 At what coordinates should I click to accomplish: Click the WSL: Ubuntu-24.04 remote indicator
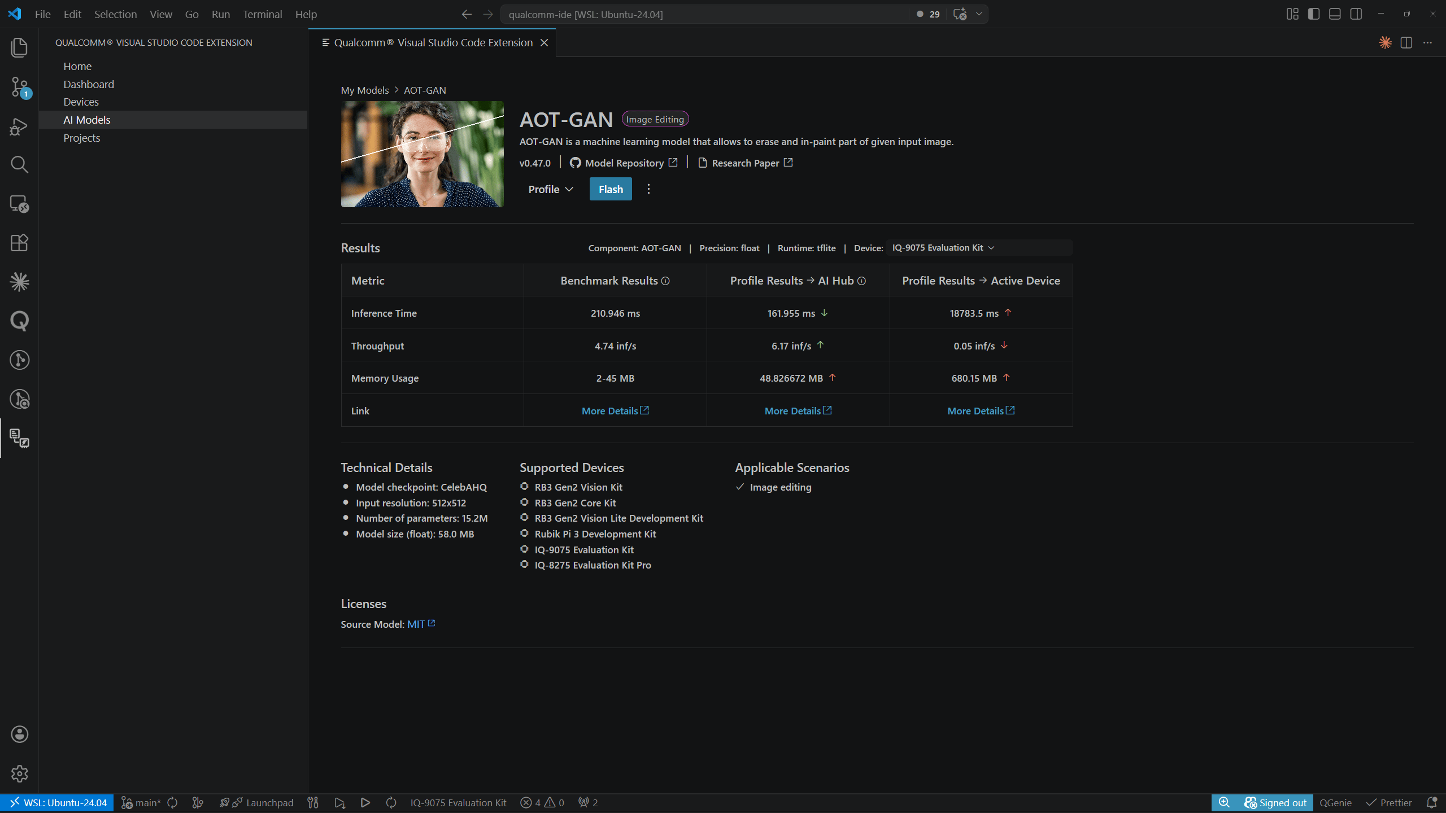(x=57, y=802)
